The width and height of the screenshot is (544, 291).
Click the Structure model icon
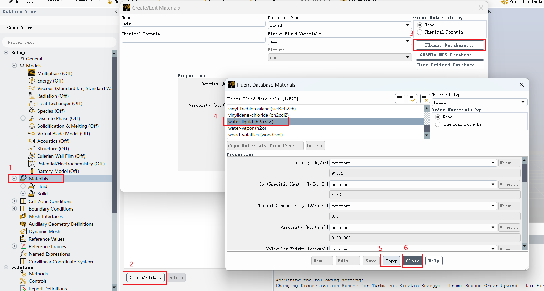pyautogui.click(x=32, y=148)
